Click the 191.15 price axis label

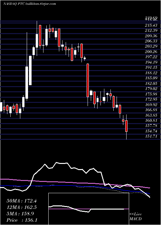(x=151, y=68)
